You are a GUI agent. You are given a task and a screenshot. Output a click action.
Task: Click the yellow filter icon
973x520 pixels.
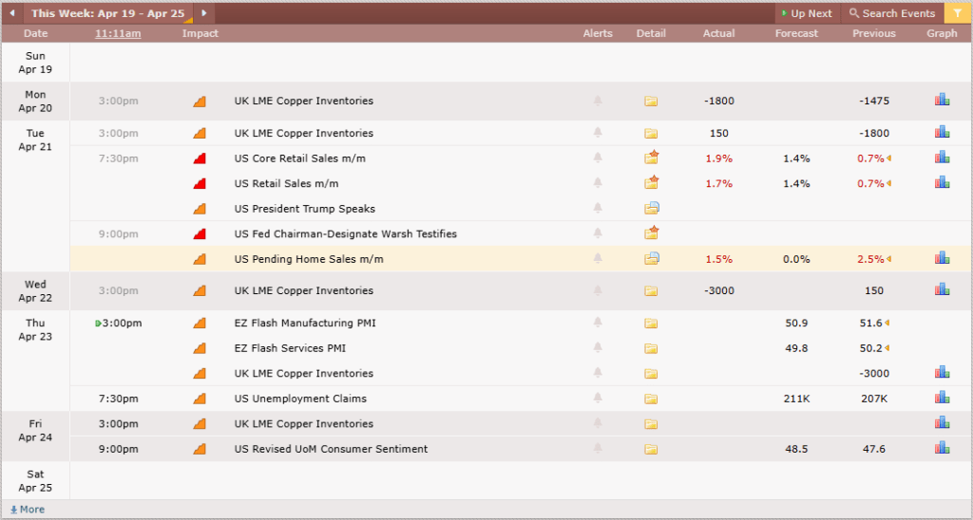[x=956, y=13]
